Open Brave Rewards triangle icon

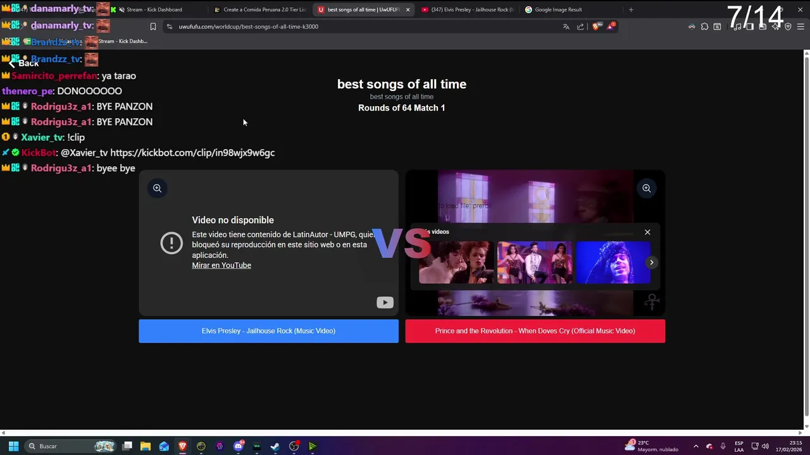tap(611, 27)
